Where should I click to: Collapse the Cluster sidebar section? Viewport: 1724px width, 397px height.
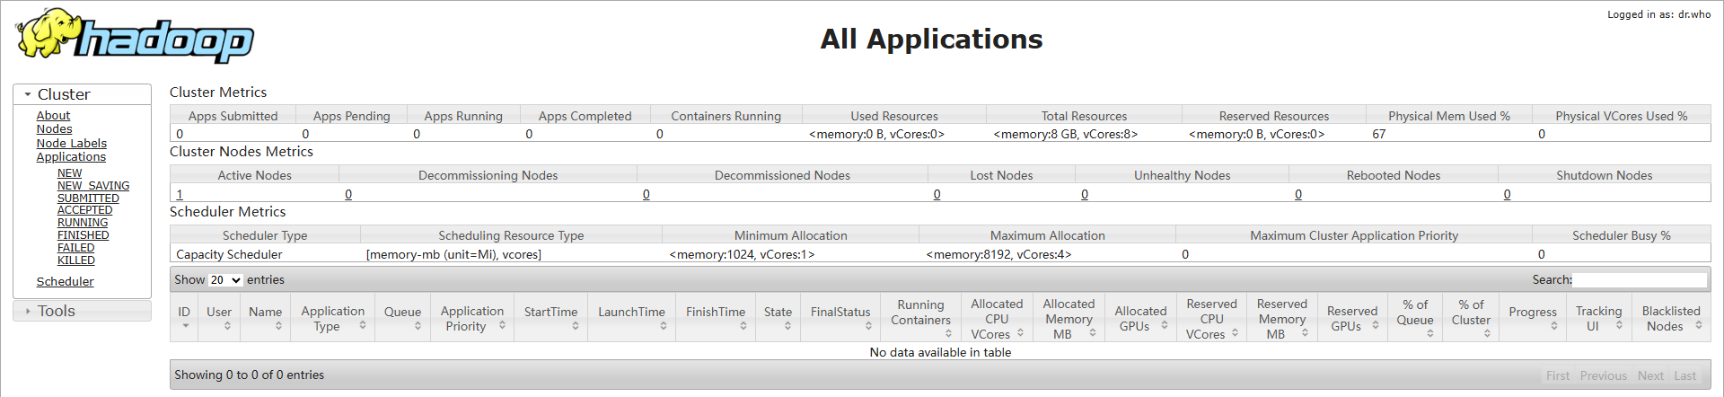pyautogui.click(x=82, y=94)
